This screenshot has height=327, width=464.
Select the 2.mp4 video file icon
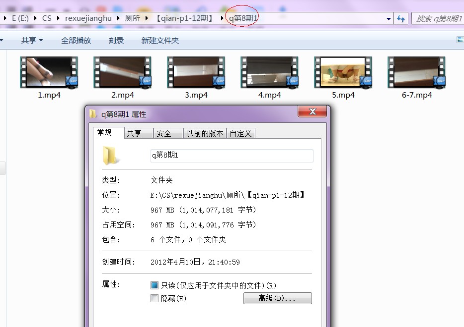pyautogui.click(x=123, y=72)
